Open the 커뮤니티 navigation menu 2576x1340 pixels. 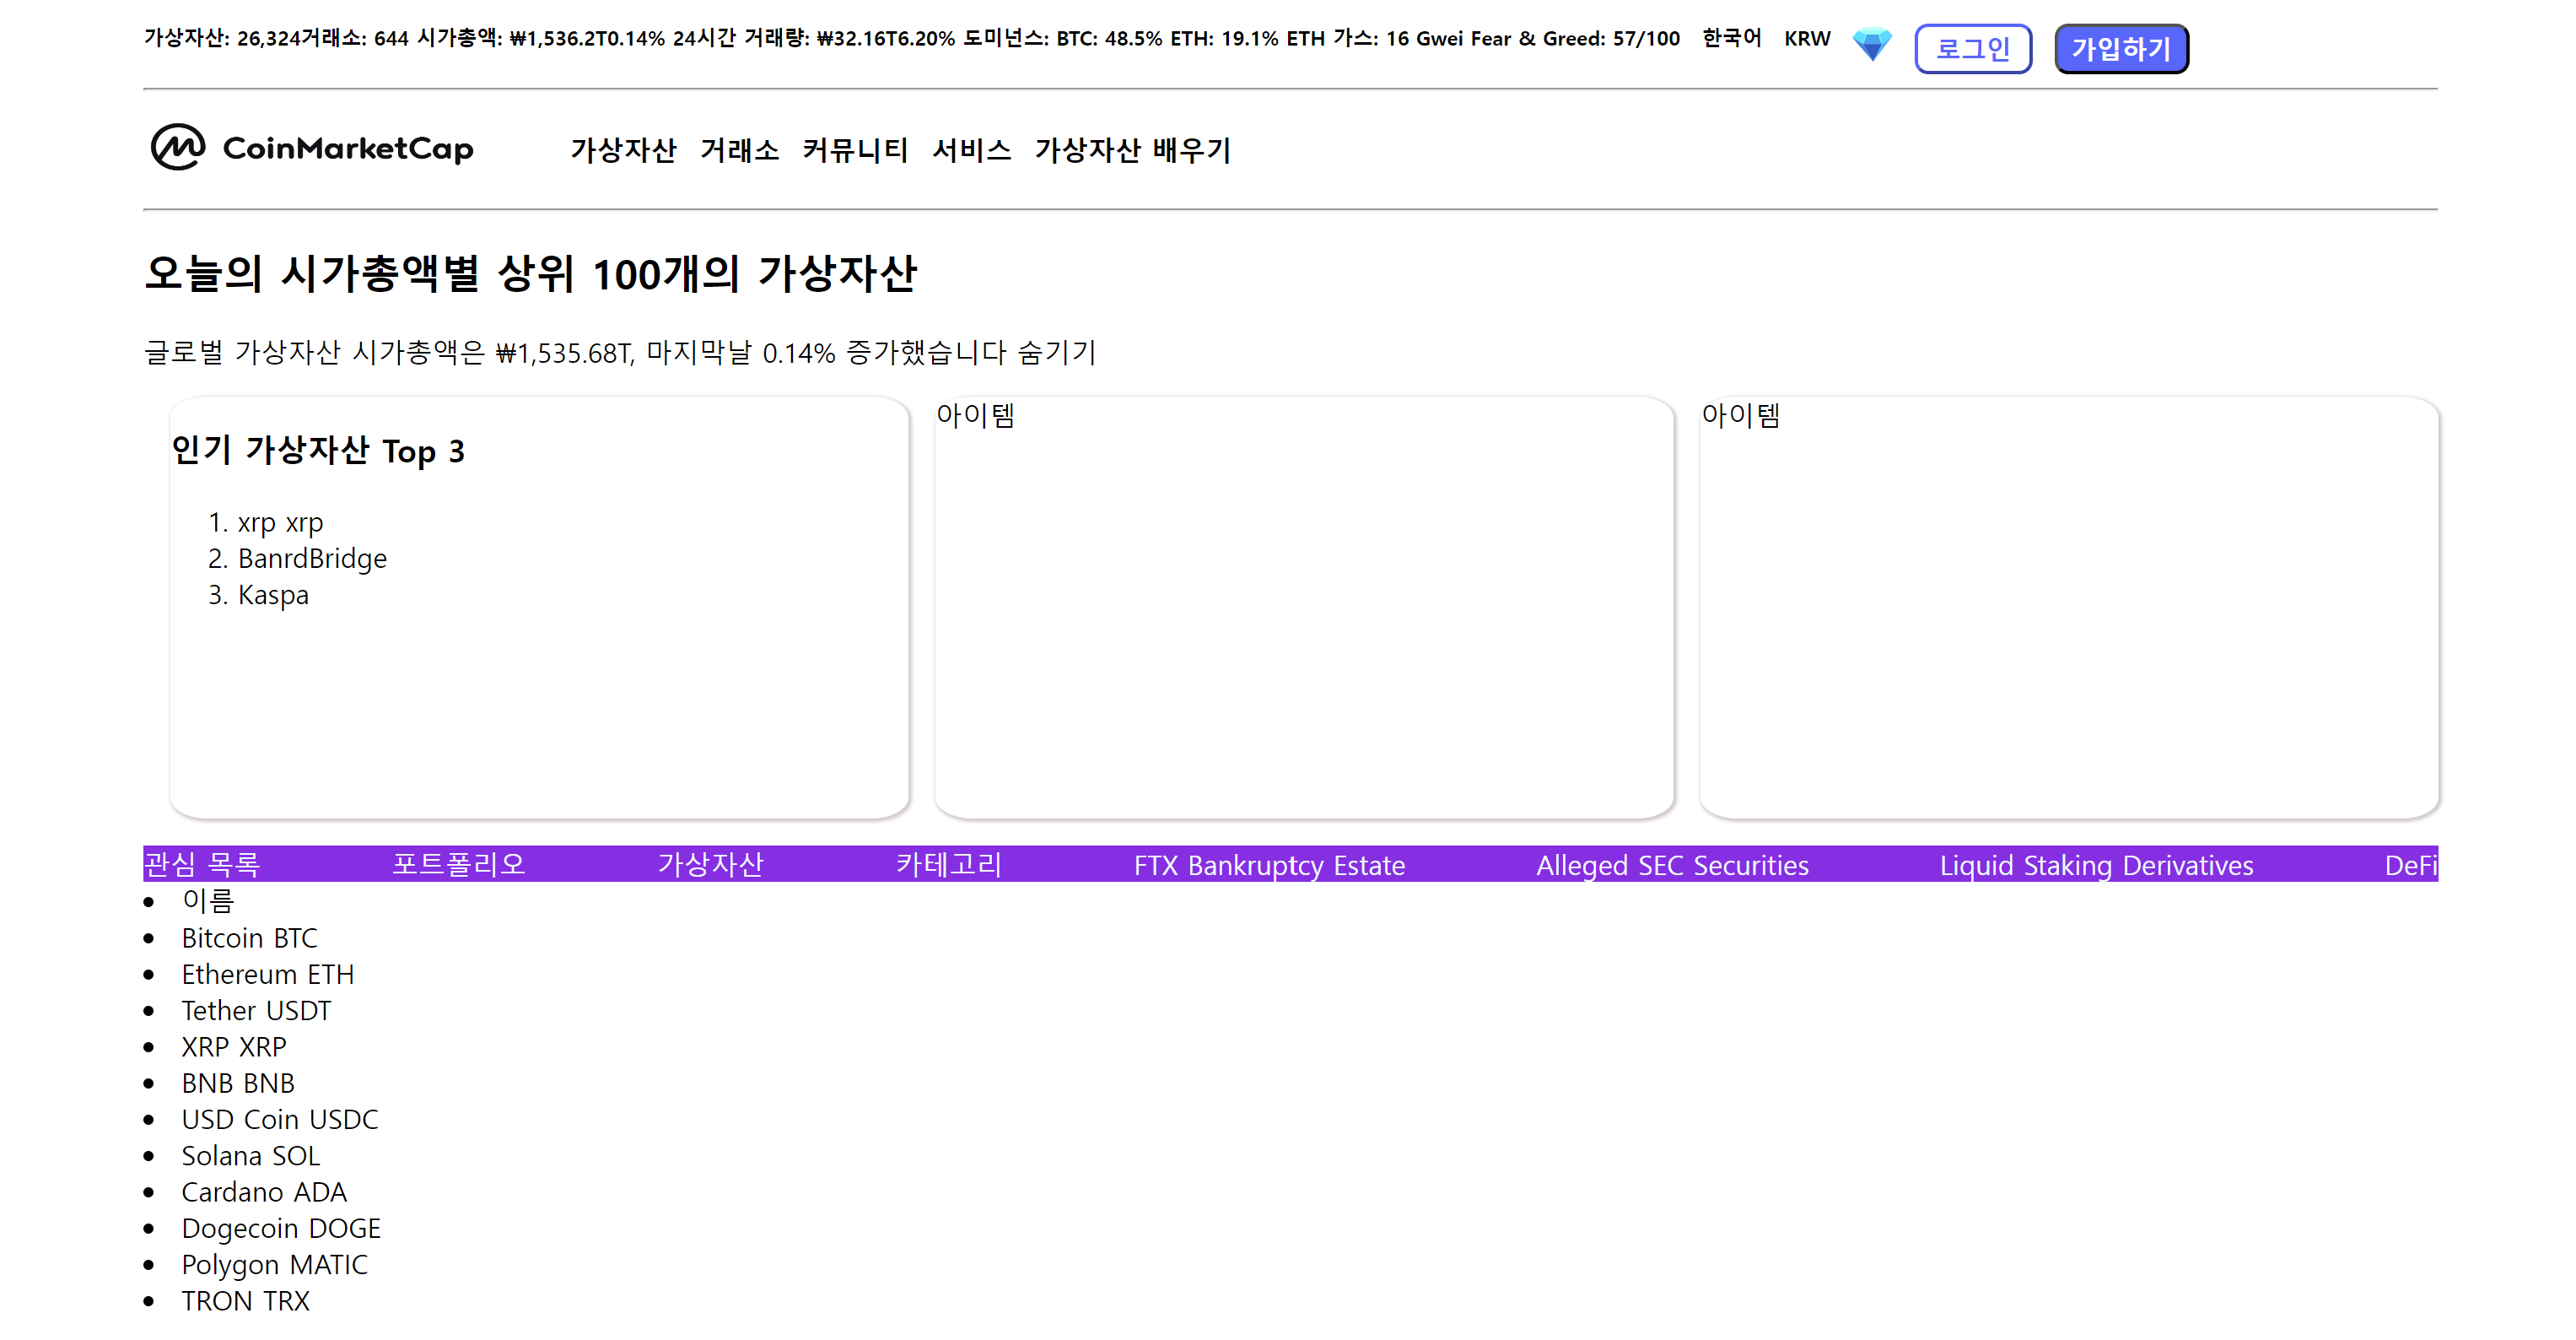(x=855, y=150)
